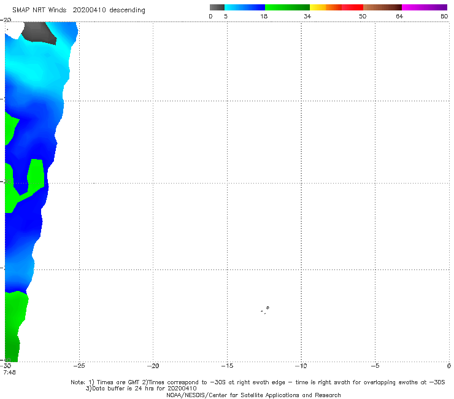Click the dark gray low-wind patch on swath
454x399 pixels.
39,33
